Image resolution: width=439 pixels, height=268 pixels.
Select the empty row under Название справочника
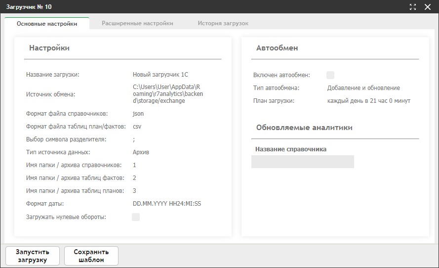click(303, 162)
